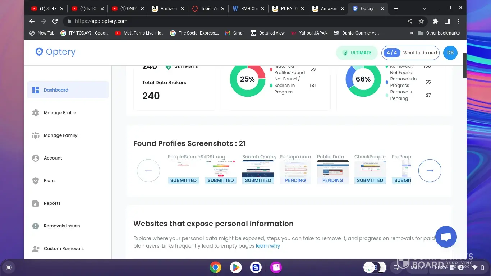Click the ULTIMATE plan badge button
Viewport: 491px width, 276px height.
tap(357, 53)
